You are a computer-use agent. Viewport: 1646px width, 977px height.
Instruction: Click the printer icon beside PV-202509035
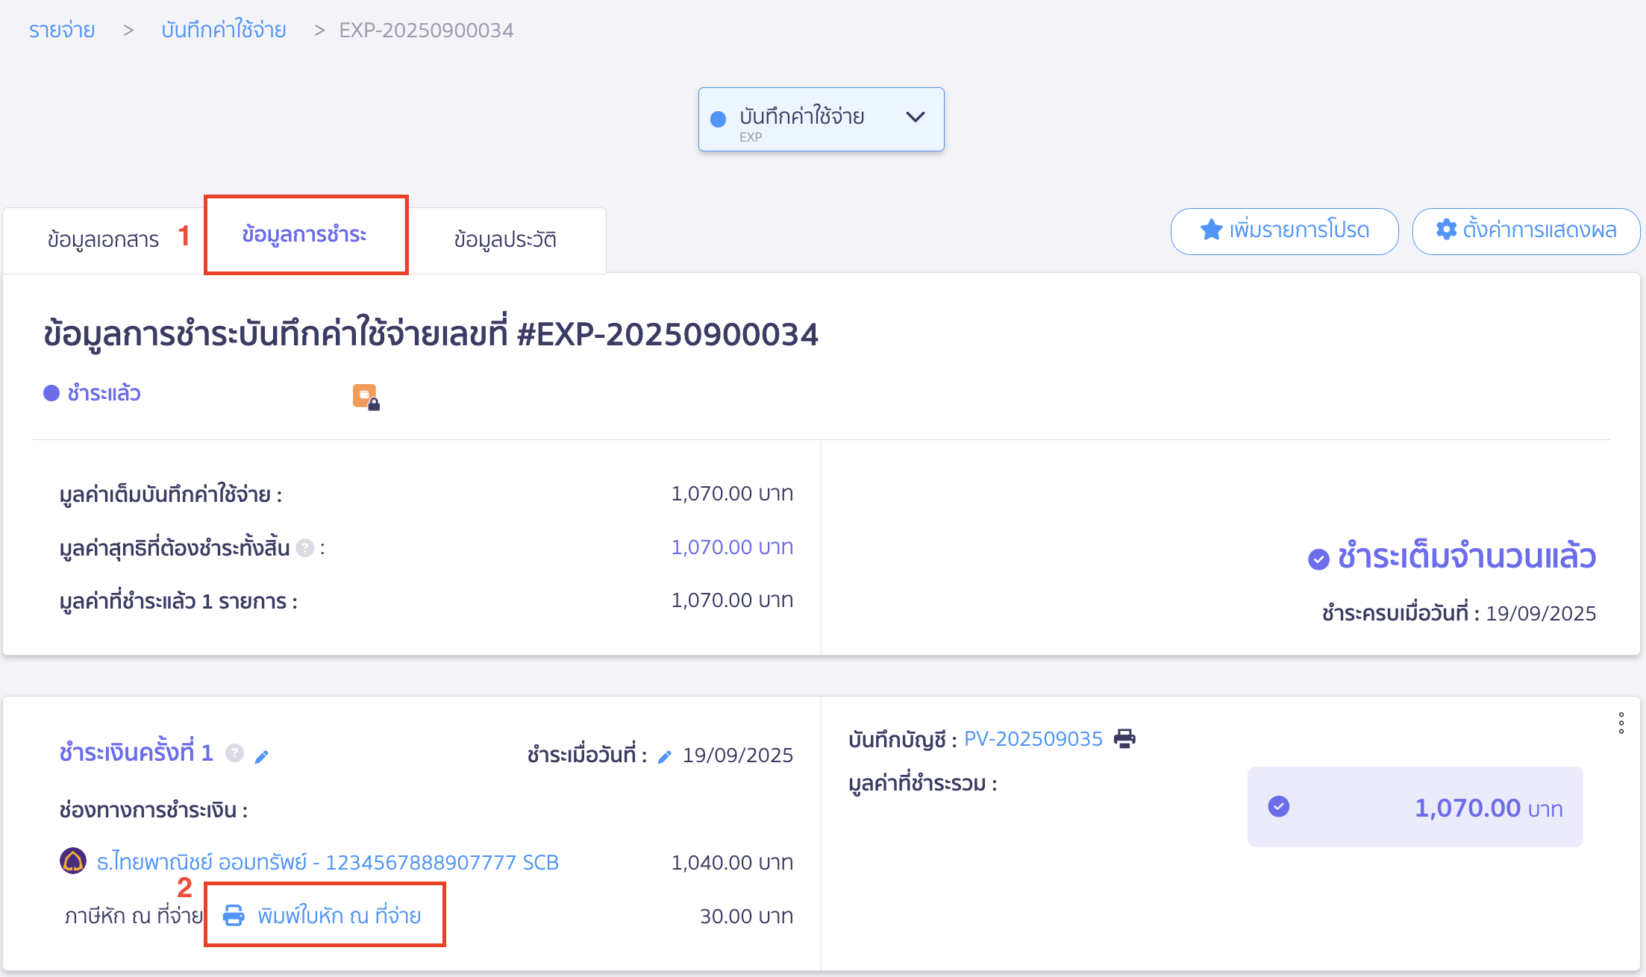tap(1125, 739)
